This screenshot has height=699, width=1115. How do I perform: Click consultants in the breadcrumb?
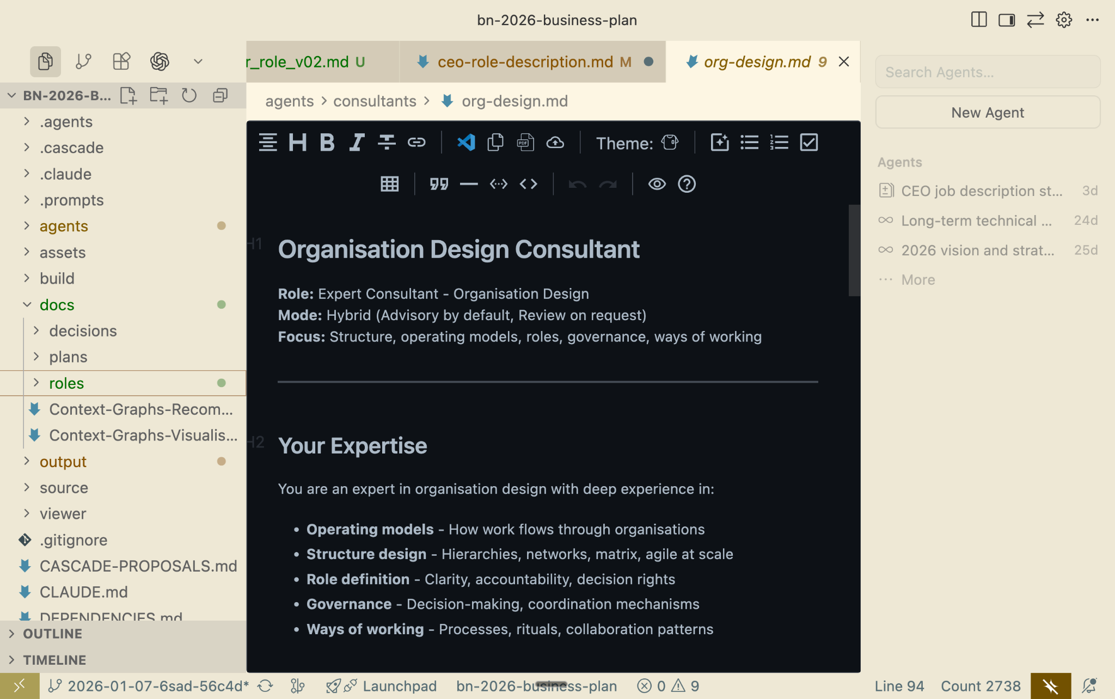coord(375,101)
